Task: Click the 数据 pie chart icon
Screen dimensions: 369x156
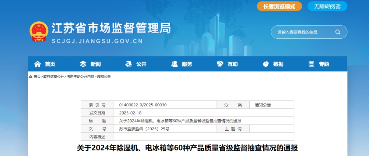Action: pos(266,64)
